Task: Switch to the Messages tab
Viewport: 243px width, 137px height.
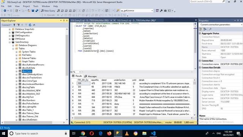Action: point(91,76)
